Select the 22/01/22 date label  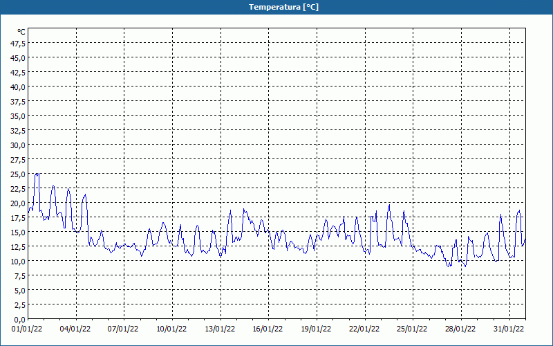coord(364,329)
